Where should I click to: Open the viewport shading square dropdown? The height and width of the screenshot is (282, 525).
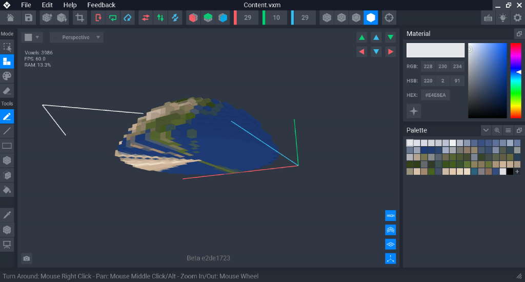tap(32, 37)
